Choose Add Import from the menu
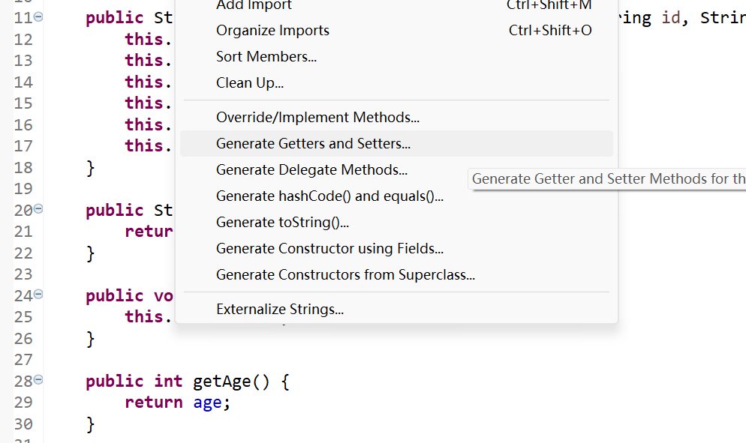 pyautogui.click(x=254, y=6)
